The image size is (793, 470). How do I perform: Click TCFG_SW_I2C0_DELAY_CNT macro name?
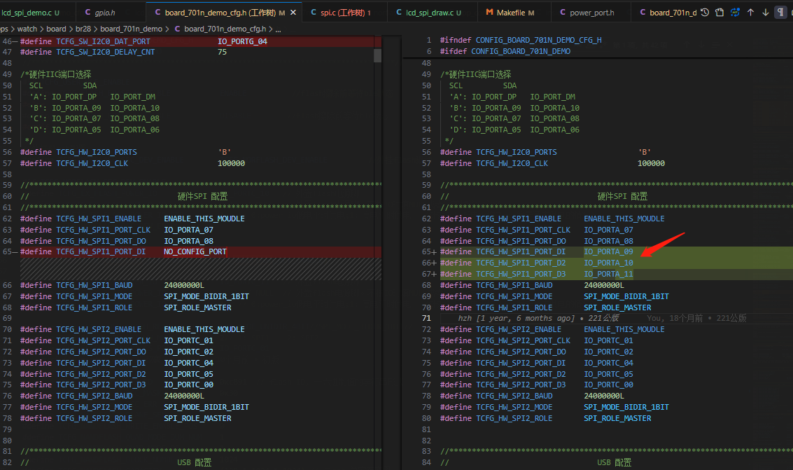point(105,52)
